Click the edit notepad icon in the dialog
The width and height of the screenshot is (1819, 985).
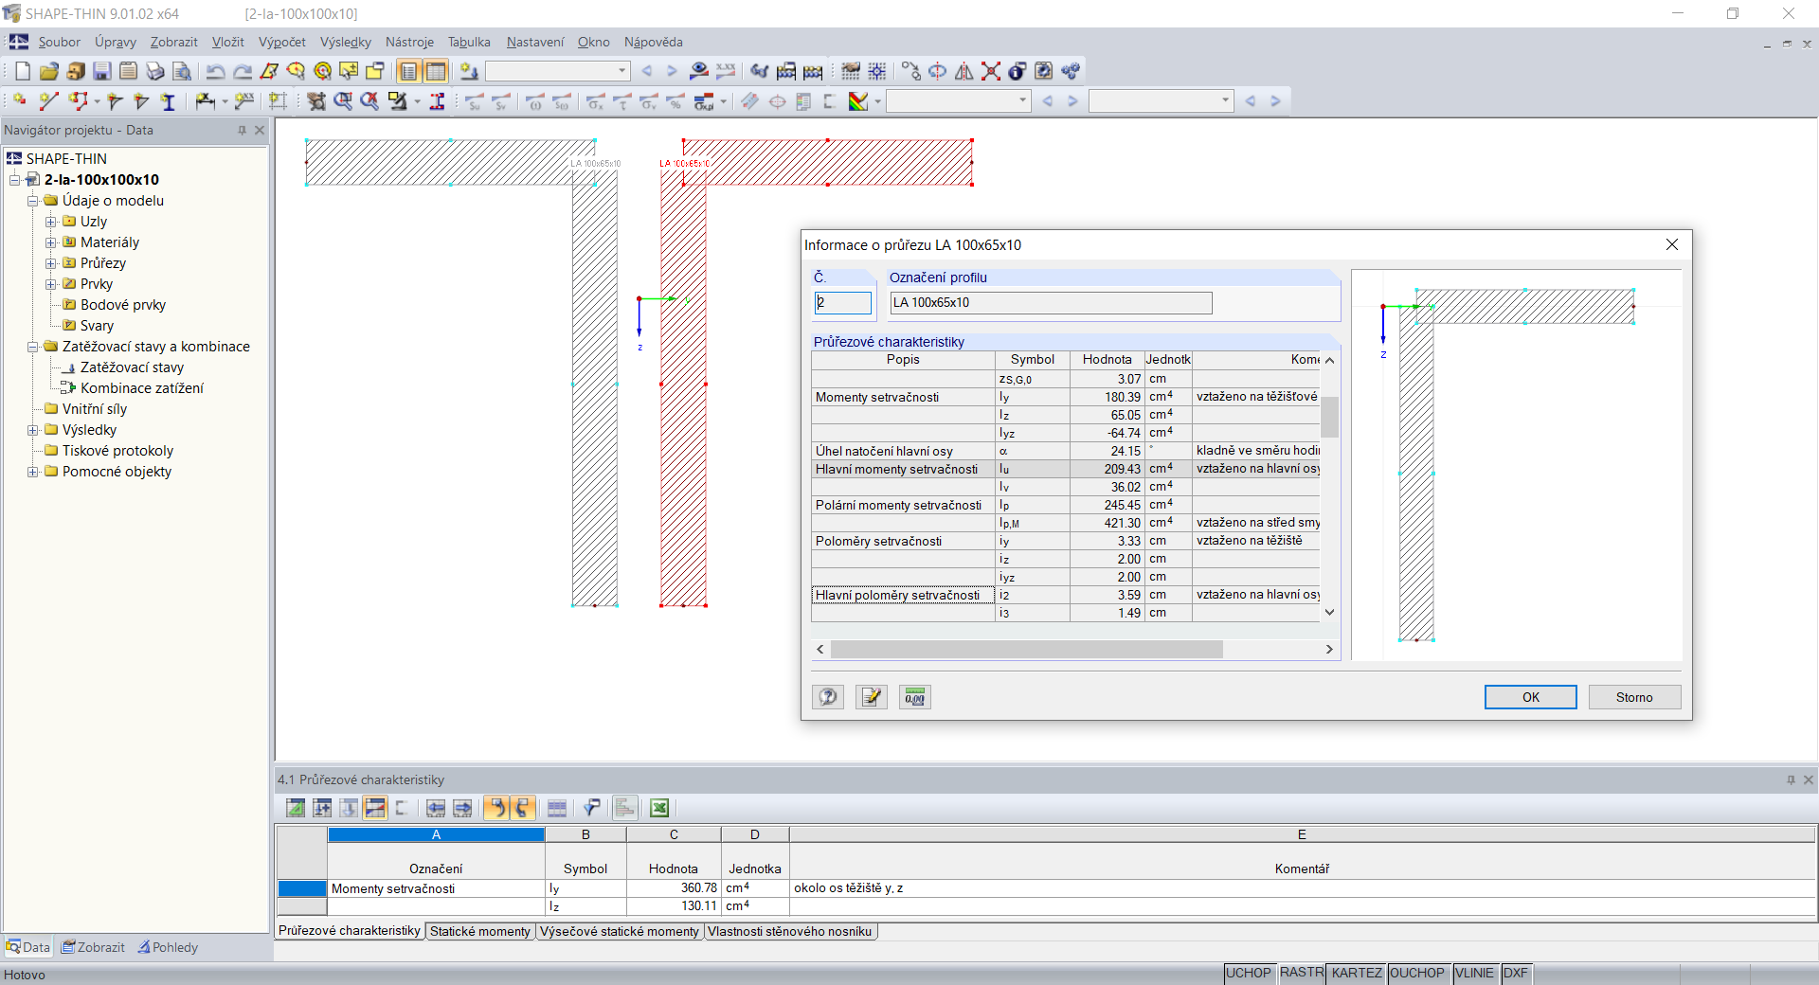[x=872, y=697]
